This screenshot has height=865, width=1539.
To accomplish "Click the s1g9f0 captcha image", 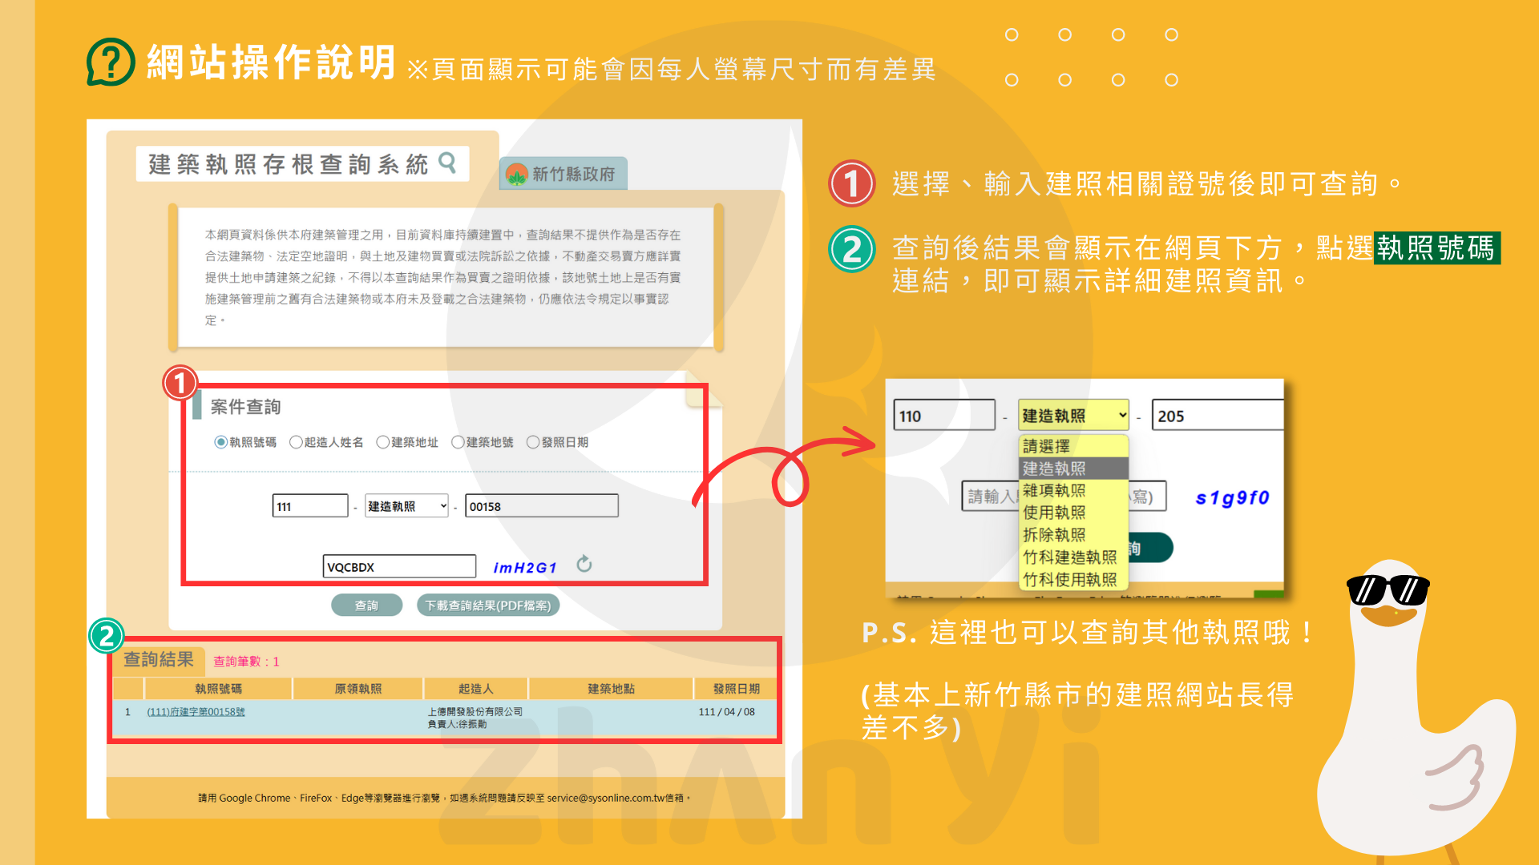I will tap(1232, 497).
